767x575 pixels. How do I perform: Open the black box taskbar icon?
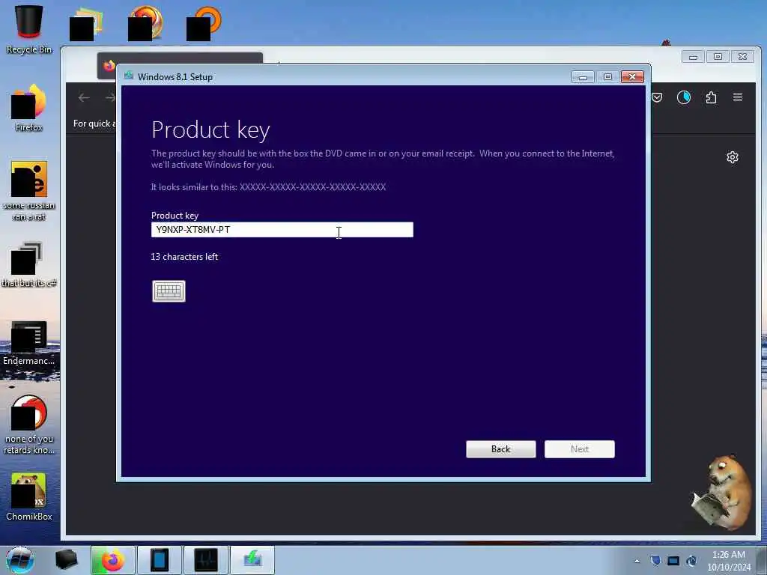click(x=67, y=560)
